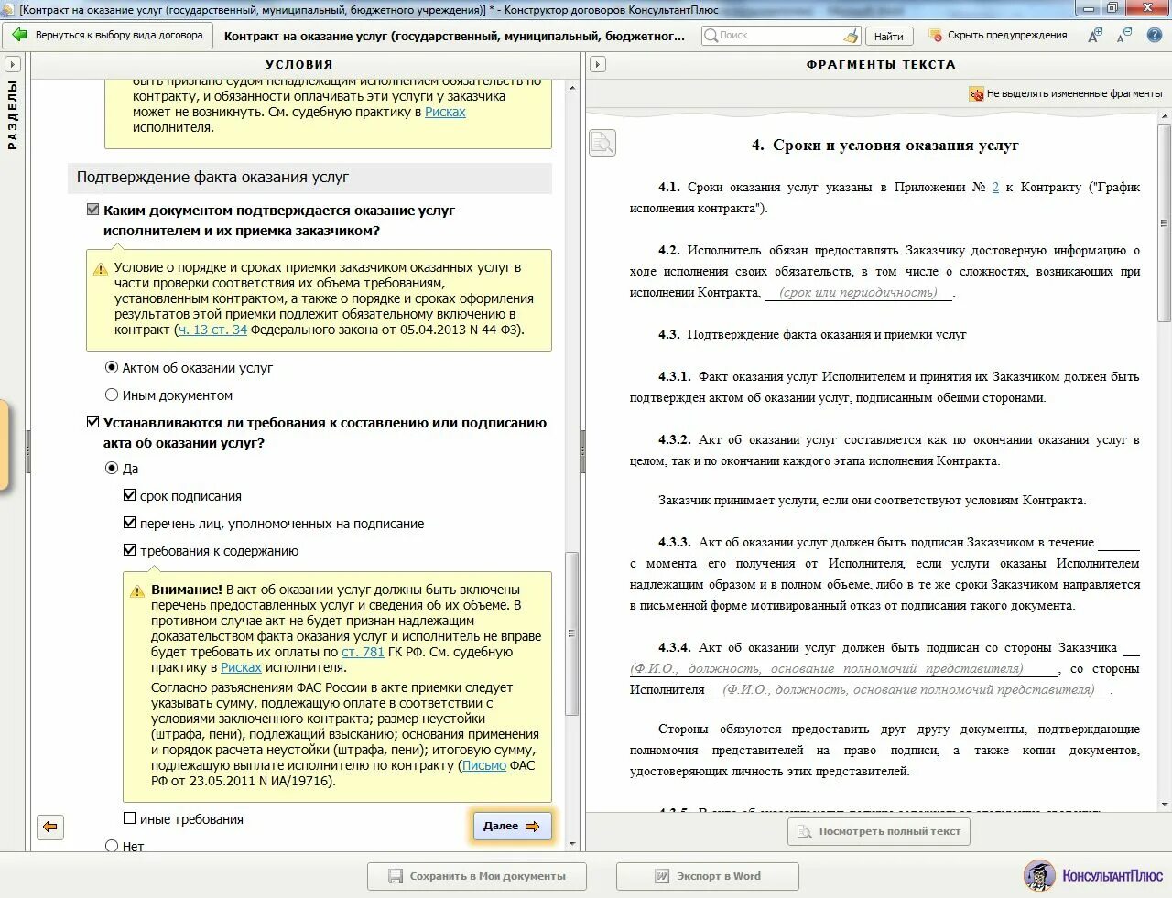The height and width of the screenshot is (898, 1172).
Task: Click the 'Найти' search button
Action: pos(888,37)
